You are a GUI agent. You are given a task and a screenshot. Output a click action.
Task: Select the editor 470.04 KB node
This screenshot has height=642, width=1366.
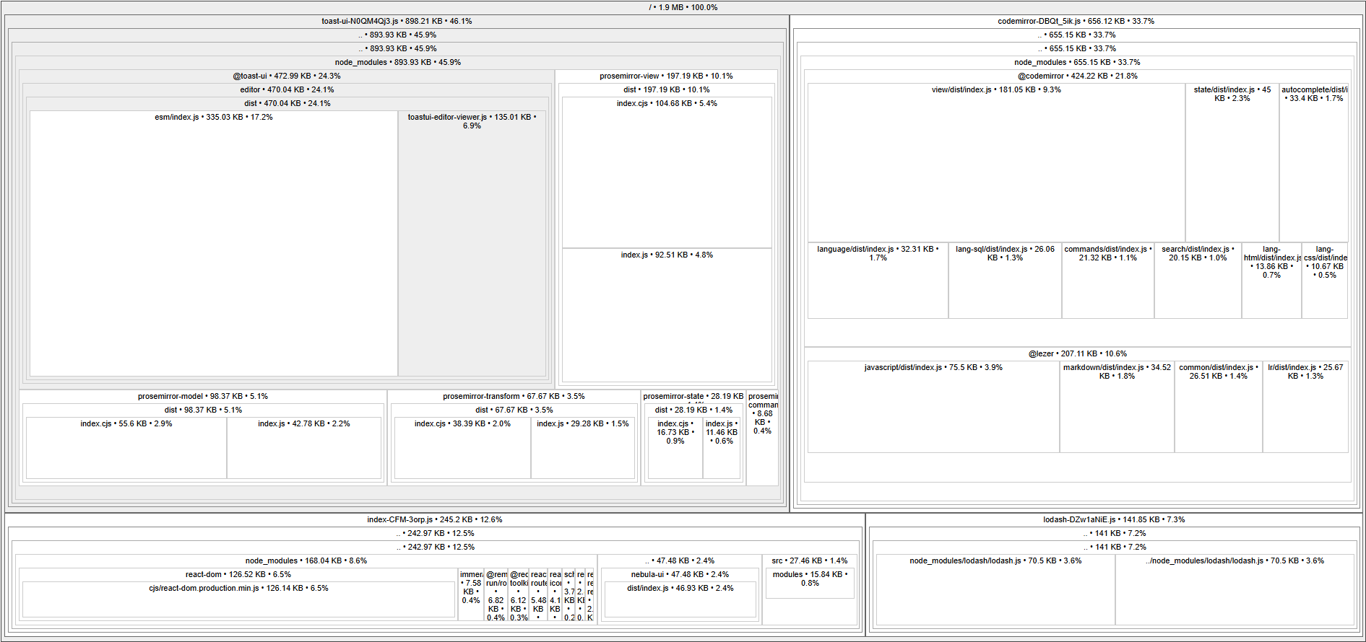coord(287,89)
